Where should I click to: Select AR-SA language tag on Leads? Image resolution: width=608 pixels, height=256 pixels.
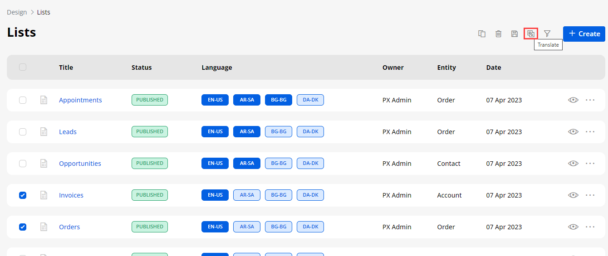(247, 132)
